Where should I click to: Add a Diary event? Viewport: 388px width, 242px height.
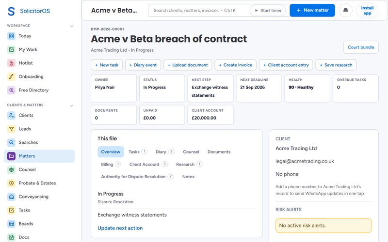coord(143,65)
